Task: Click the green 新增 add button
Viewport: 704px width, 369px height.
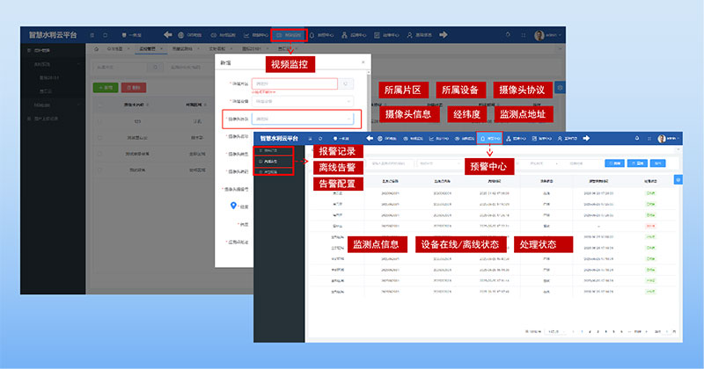Action: [x=106, y=88]
